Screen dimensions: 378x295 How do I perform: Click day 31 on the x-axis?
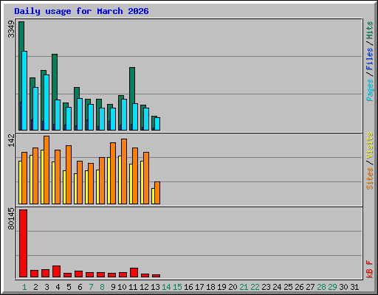pos(354,287)
